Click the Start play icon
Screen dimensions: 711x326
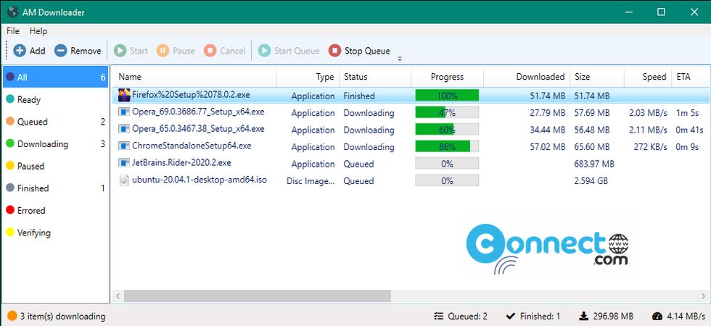[120, 51]
